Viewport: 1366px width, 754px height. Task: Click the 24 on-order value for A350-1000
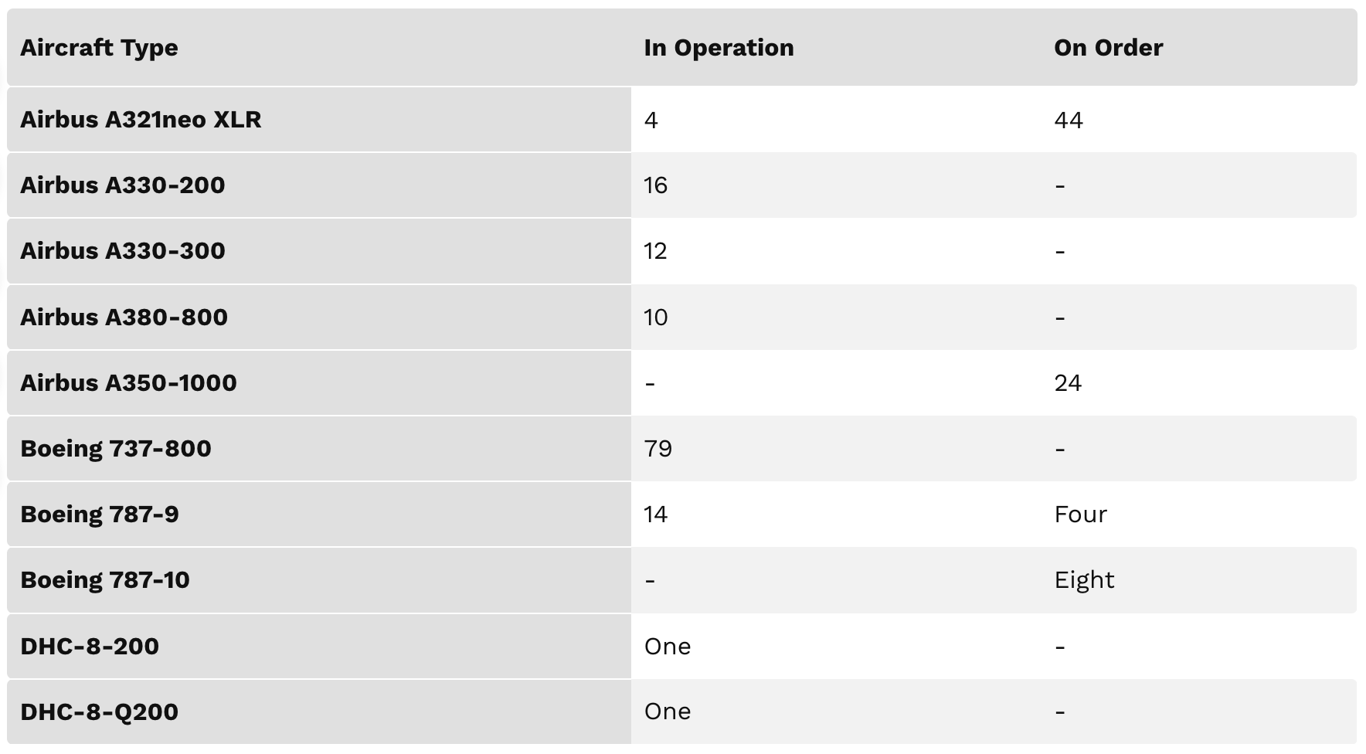1067,383
